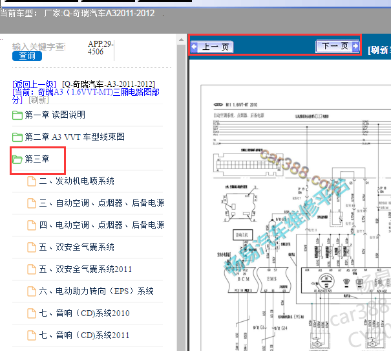
Task: Open 七、音响（CD)系统2010 page
Action: (x=84, y=313)
